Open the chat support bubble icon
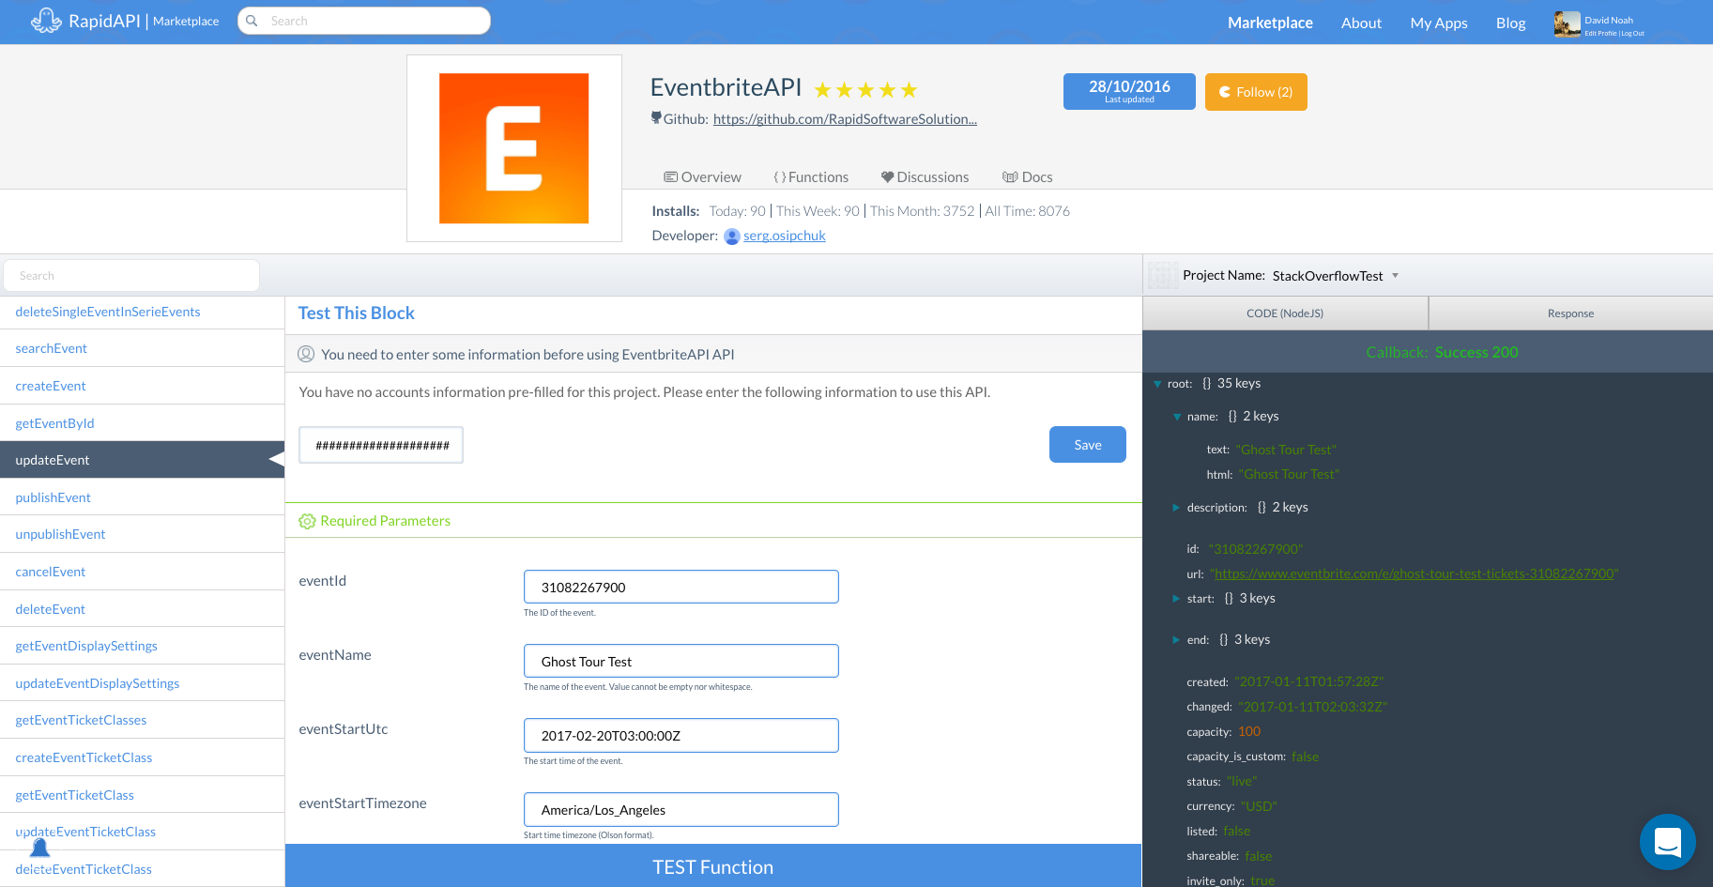Viewport: 1713px width, 887px height. [1667, 842]
